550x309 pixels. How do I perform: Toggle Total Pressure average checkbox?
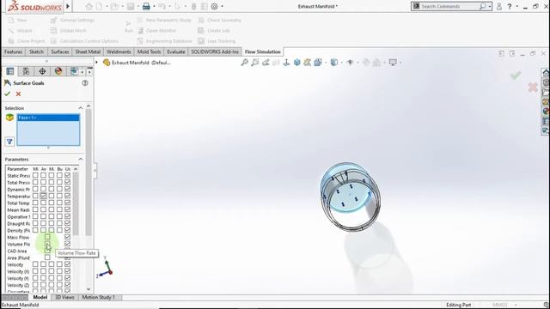tap(43, 182)
